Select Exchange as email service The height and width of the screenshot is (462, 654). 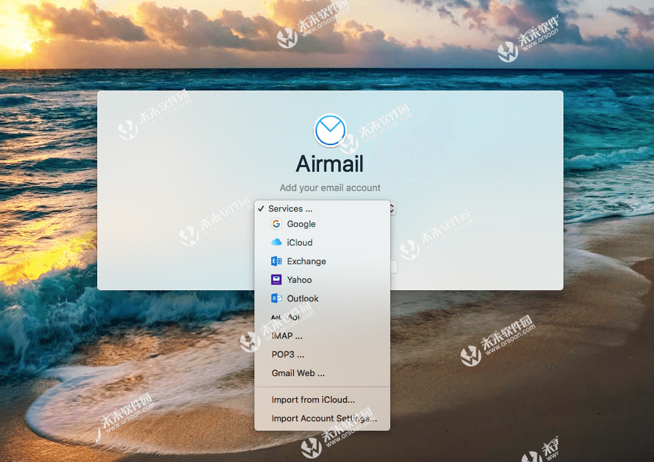322,261
